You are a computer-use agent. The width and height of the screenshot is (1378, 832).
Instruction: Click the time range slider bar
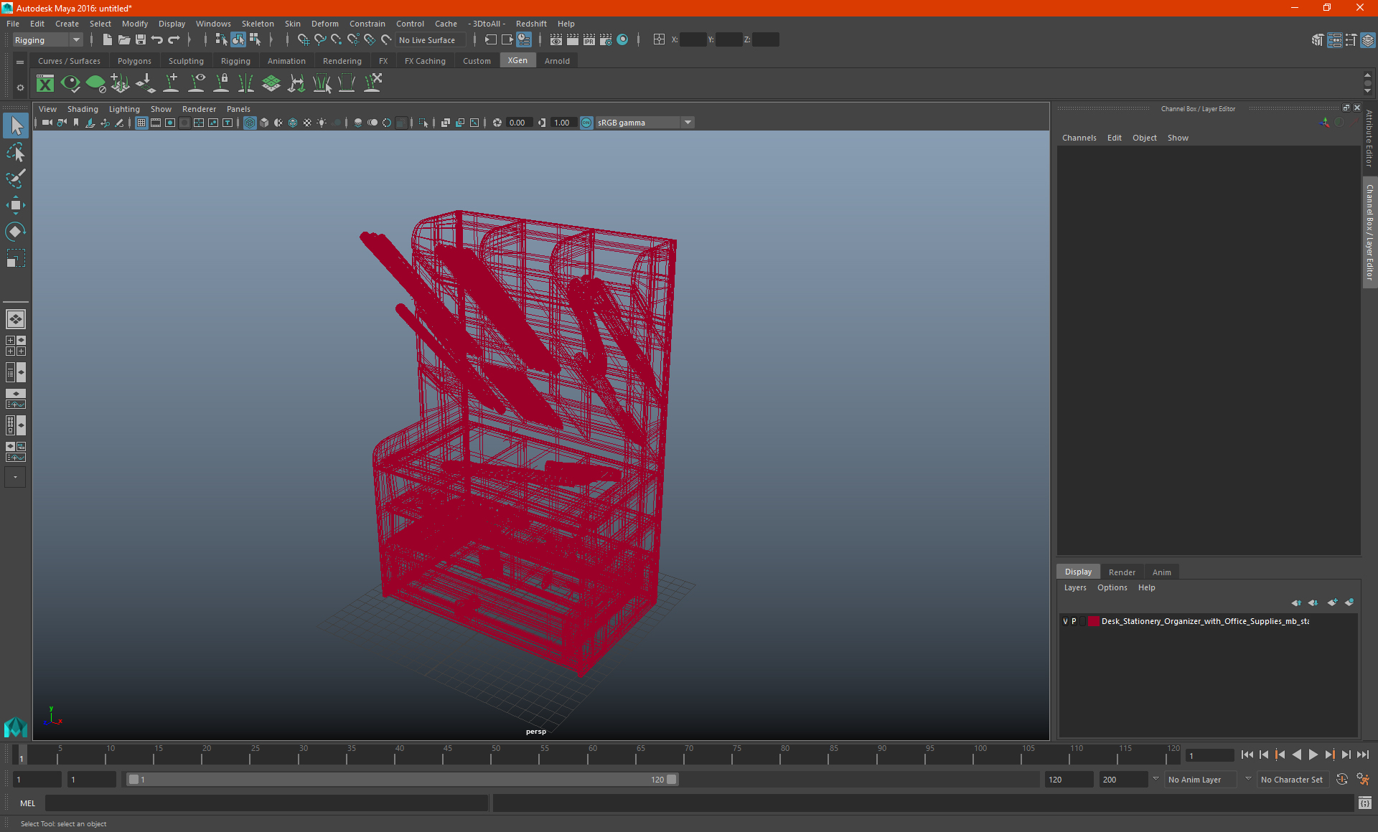[x=402, y=780]
